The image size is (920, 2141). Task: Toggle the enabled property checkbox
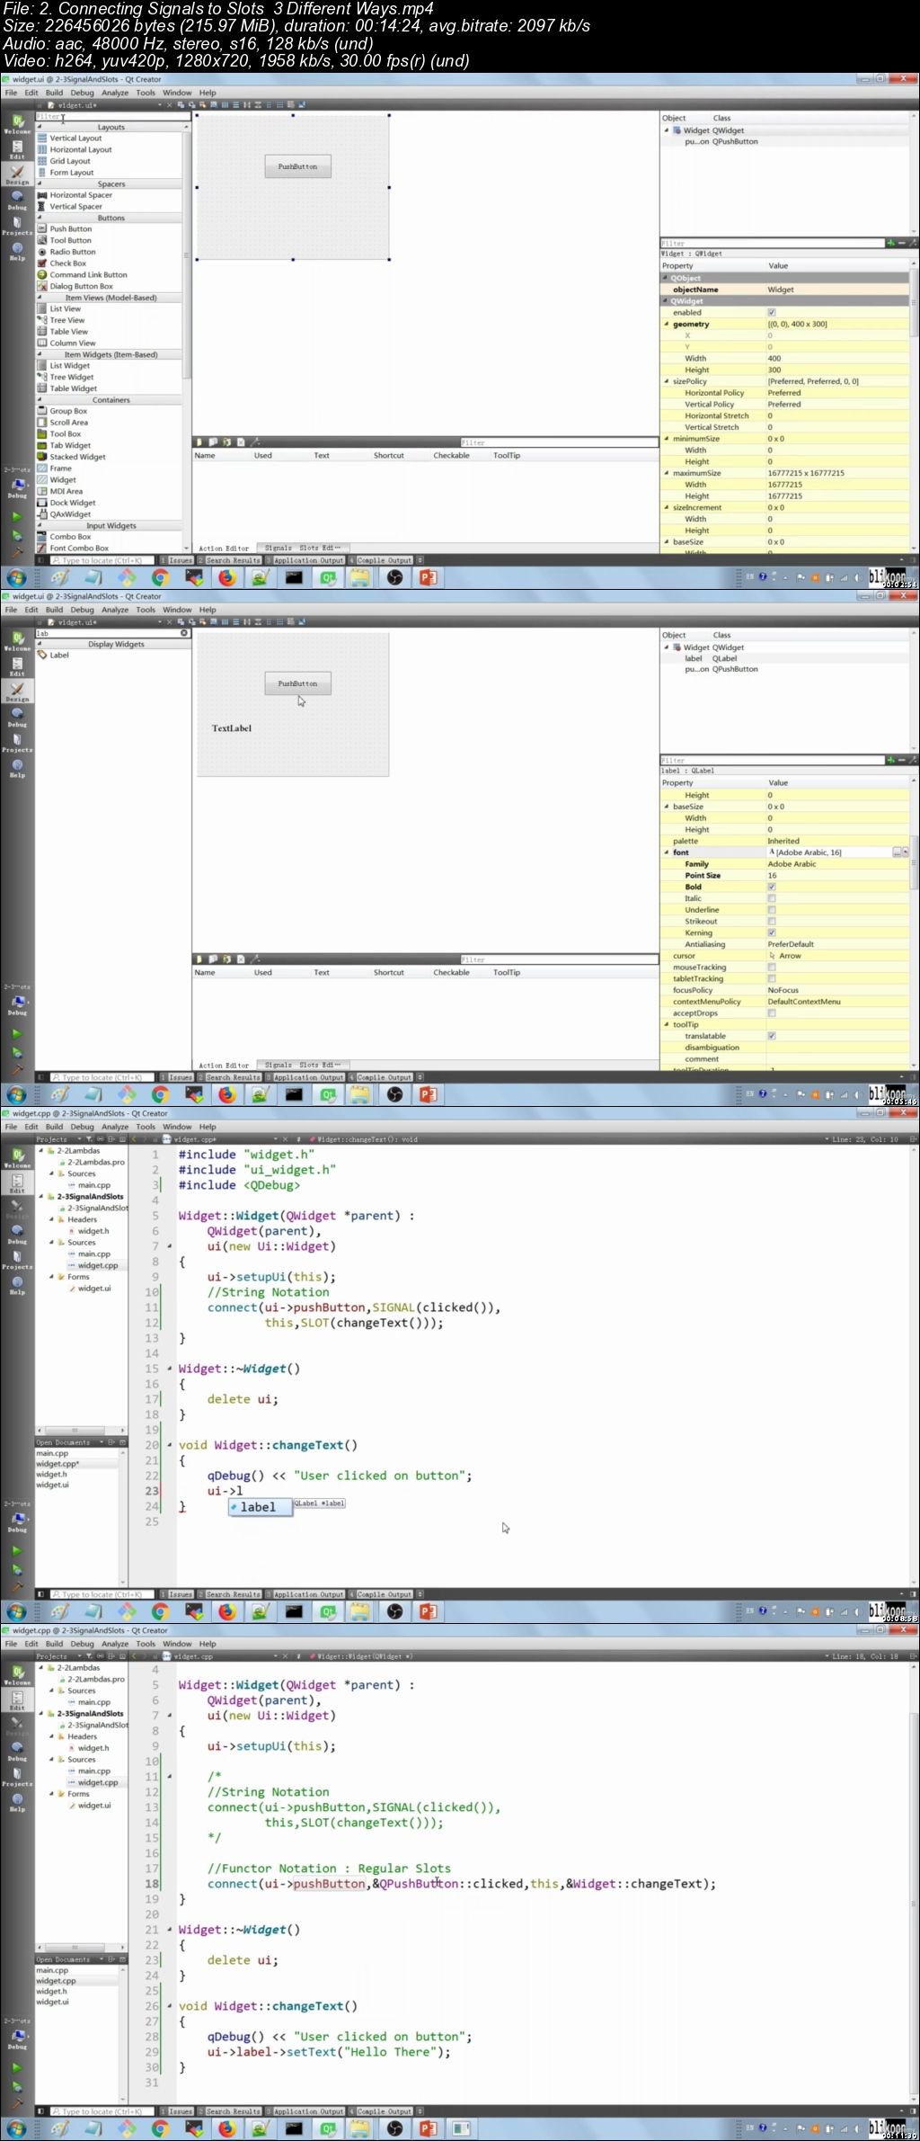[771, 313]
